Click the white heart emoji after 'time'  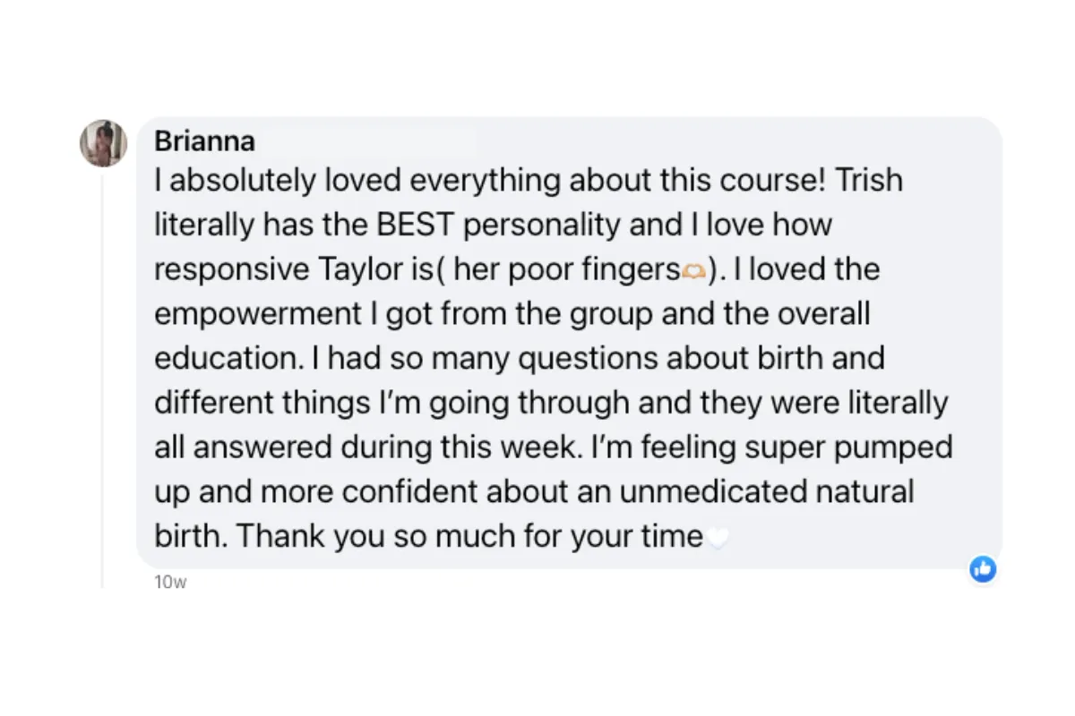718,538
